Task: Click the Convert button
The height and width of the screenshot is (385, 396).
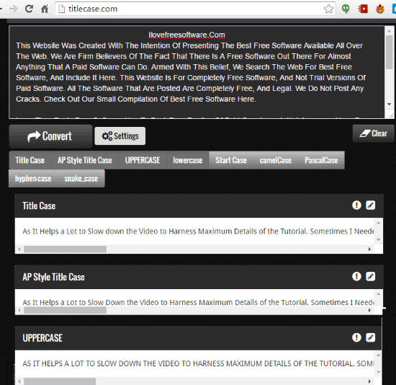Action: tap(51, 136)
